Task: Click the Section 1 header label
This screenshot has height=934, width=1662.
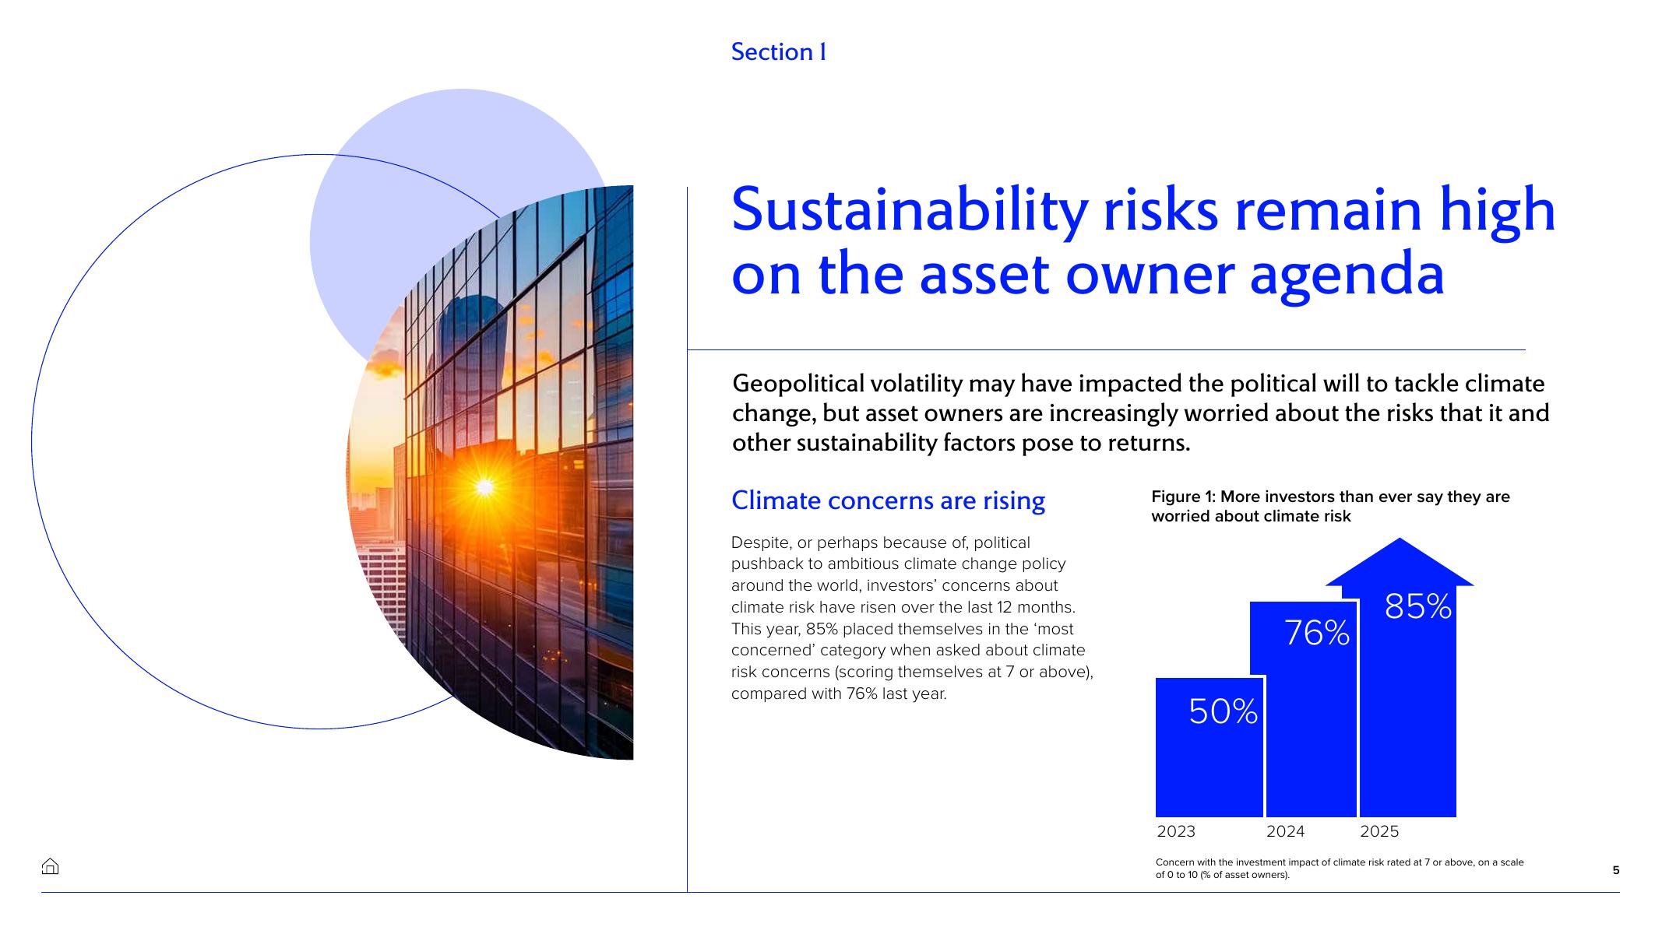Action: [x=778, y=52]
